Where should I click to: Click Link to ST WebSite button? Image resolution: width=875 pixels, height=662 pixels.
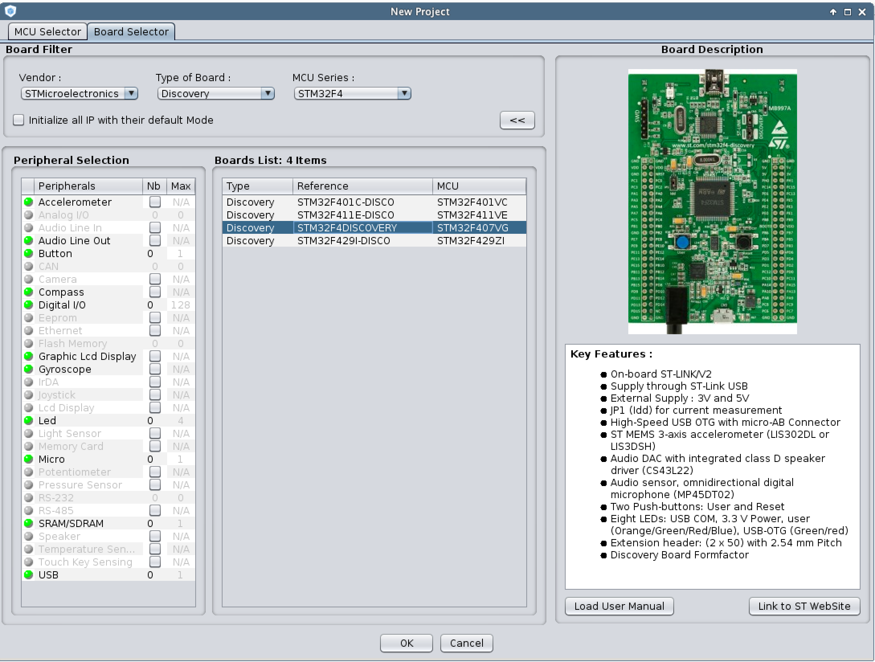click(x=804, y=606)
